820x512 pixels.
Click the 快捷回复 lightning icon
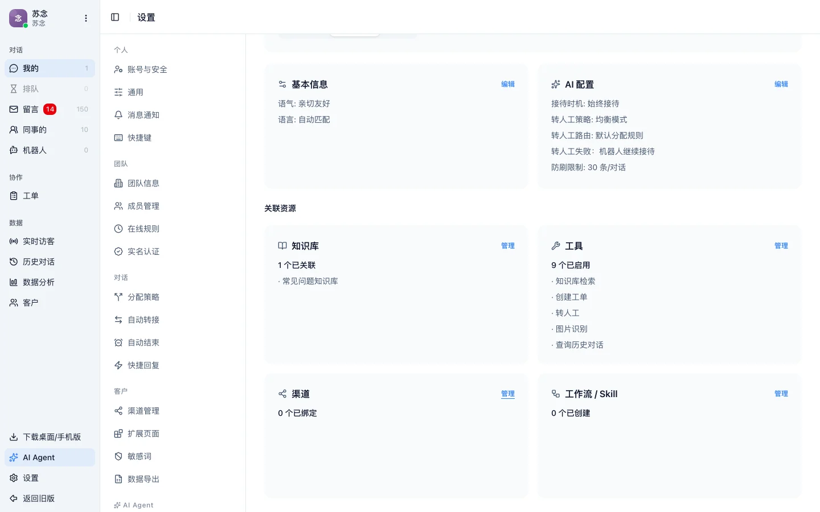tap(118, 365)
